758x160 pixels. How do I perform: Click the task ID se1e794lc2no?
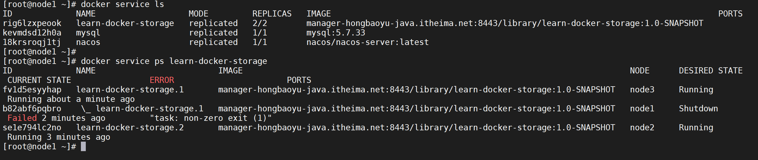(32, 128)
